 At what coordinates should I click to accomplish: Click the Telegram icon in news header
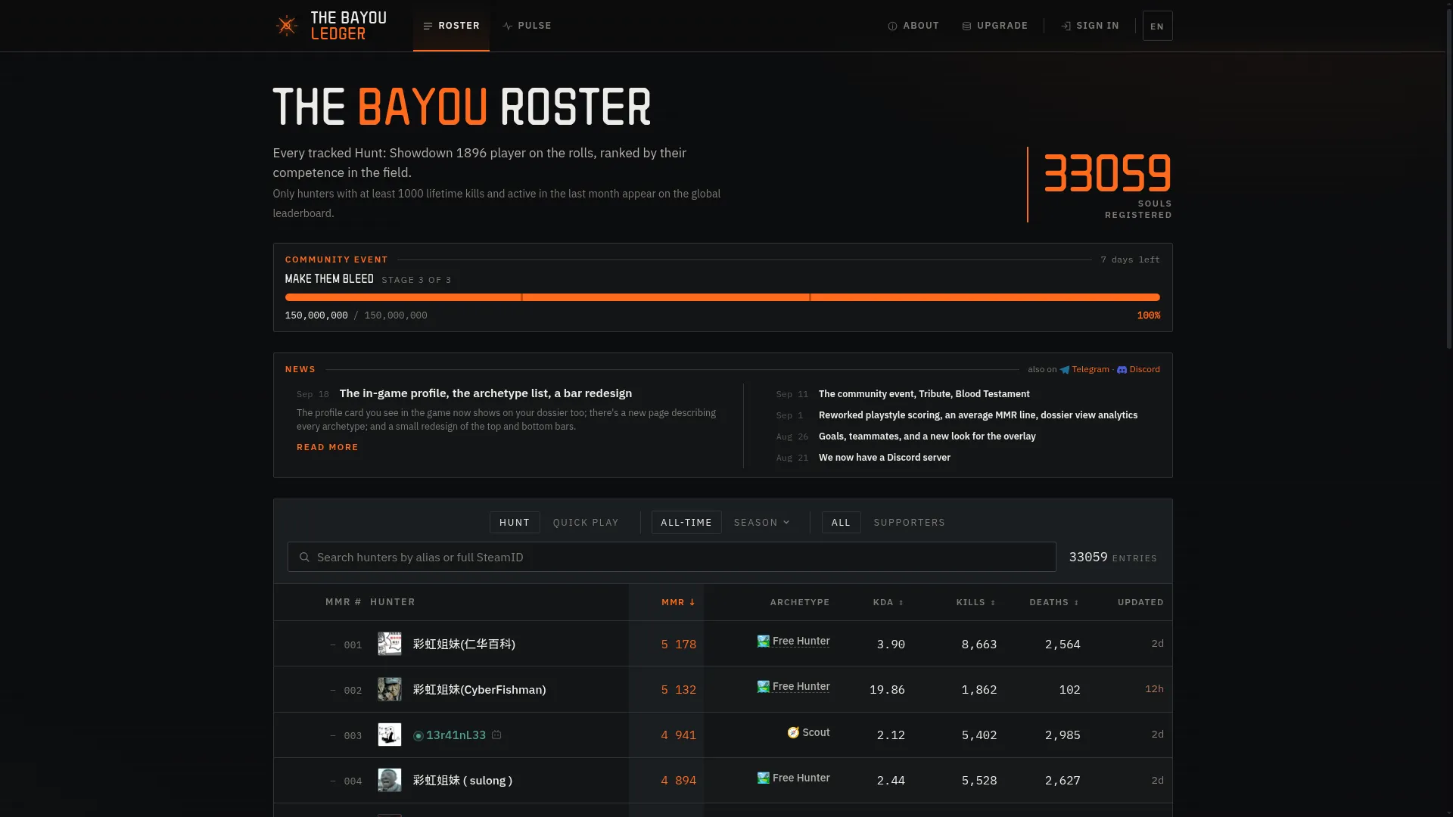(x=1065, y=370)
